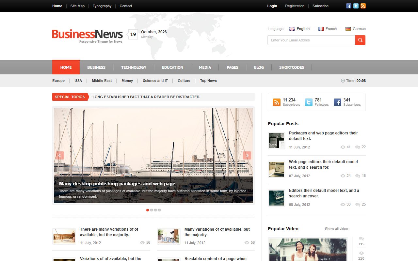
Task: Advance slider with the right arrow
Action: pyautogui.click(x=247, y=156)
